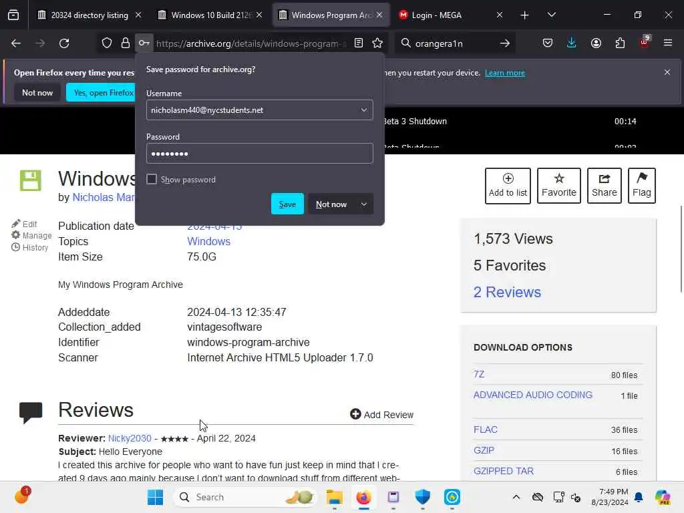The height and width of the screenshot is (513, 684).
Task: Open the Extensions puzzle icon
Action: (620, 43)
